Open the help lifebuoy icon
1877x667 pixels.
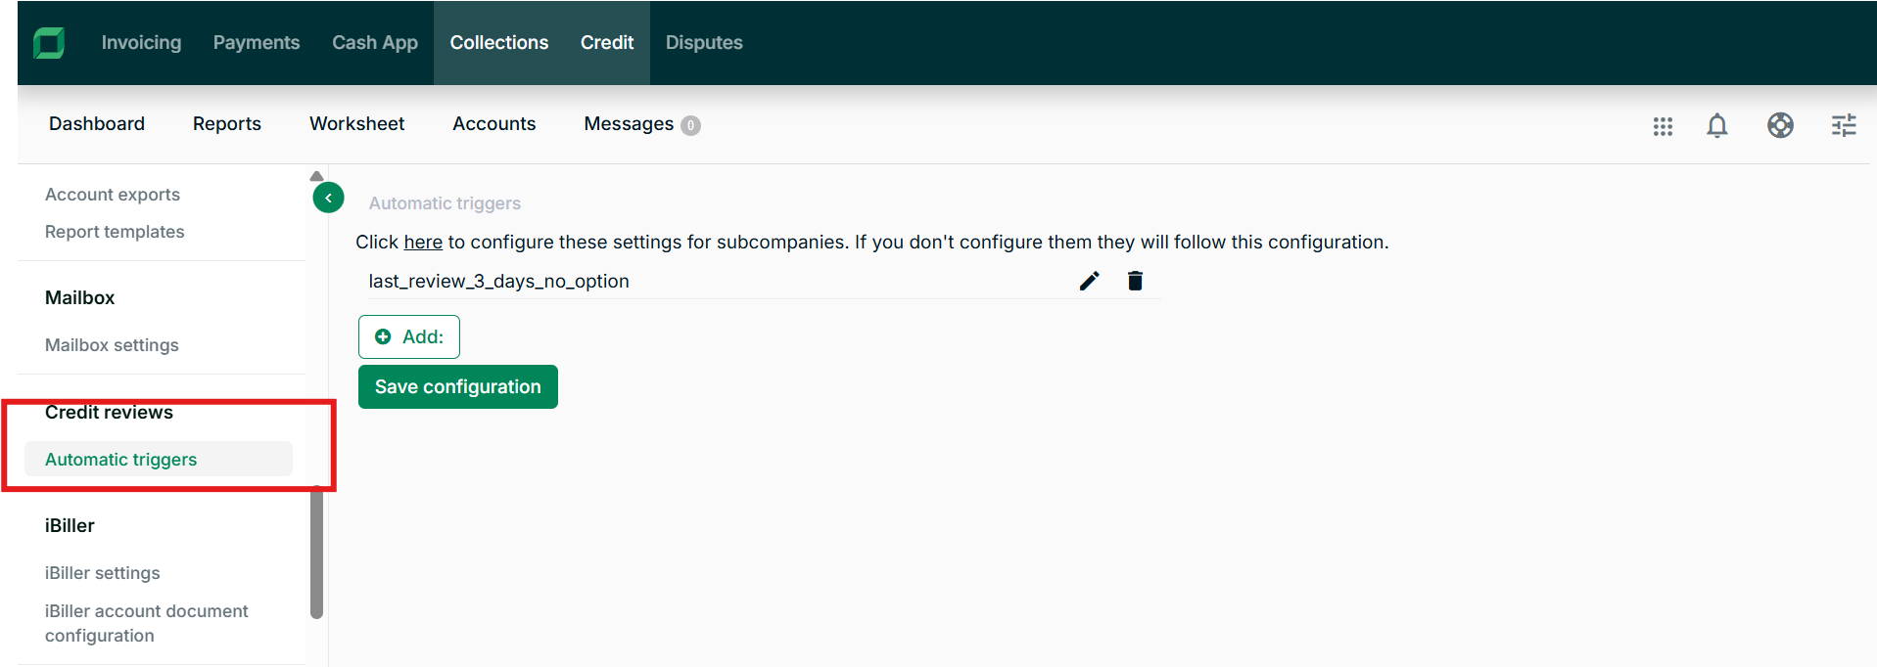click(1780, 126)
